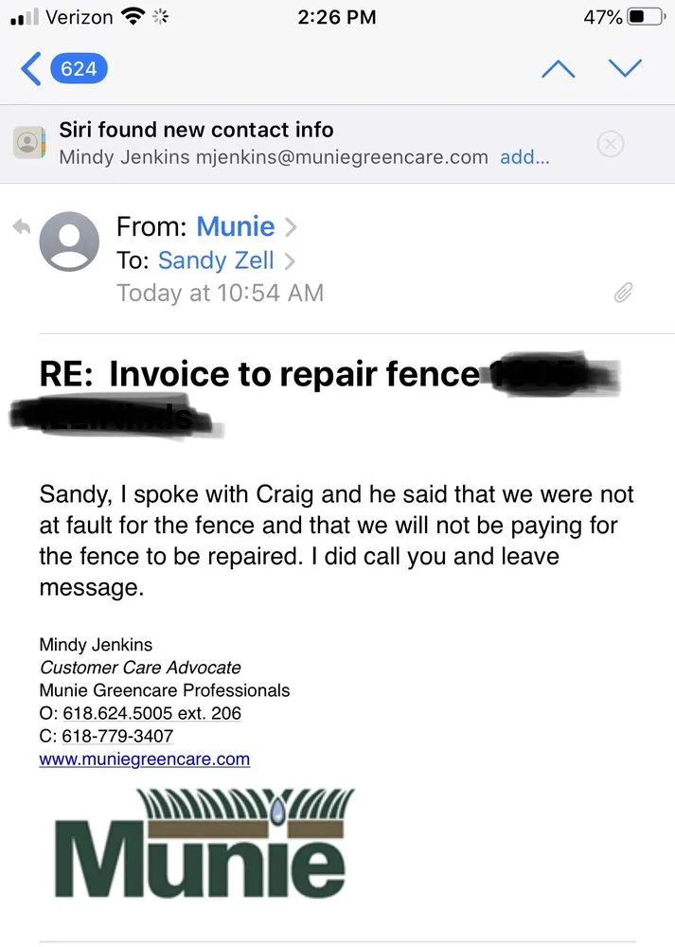Call office number 618.624.5005 ext. 206

[151, 713]
